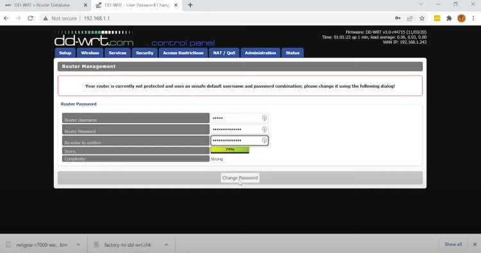The image size is (481, 253).
Task: Bookmark this page with the star
Action: click(x=422, y=19)
